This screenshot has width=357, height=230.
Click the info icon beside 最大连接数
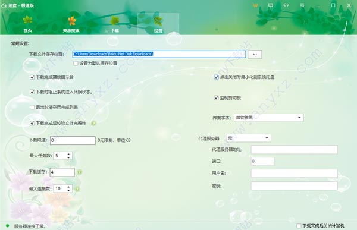77,189
